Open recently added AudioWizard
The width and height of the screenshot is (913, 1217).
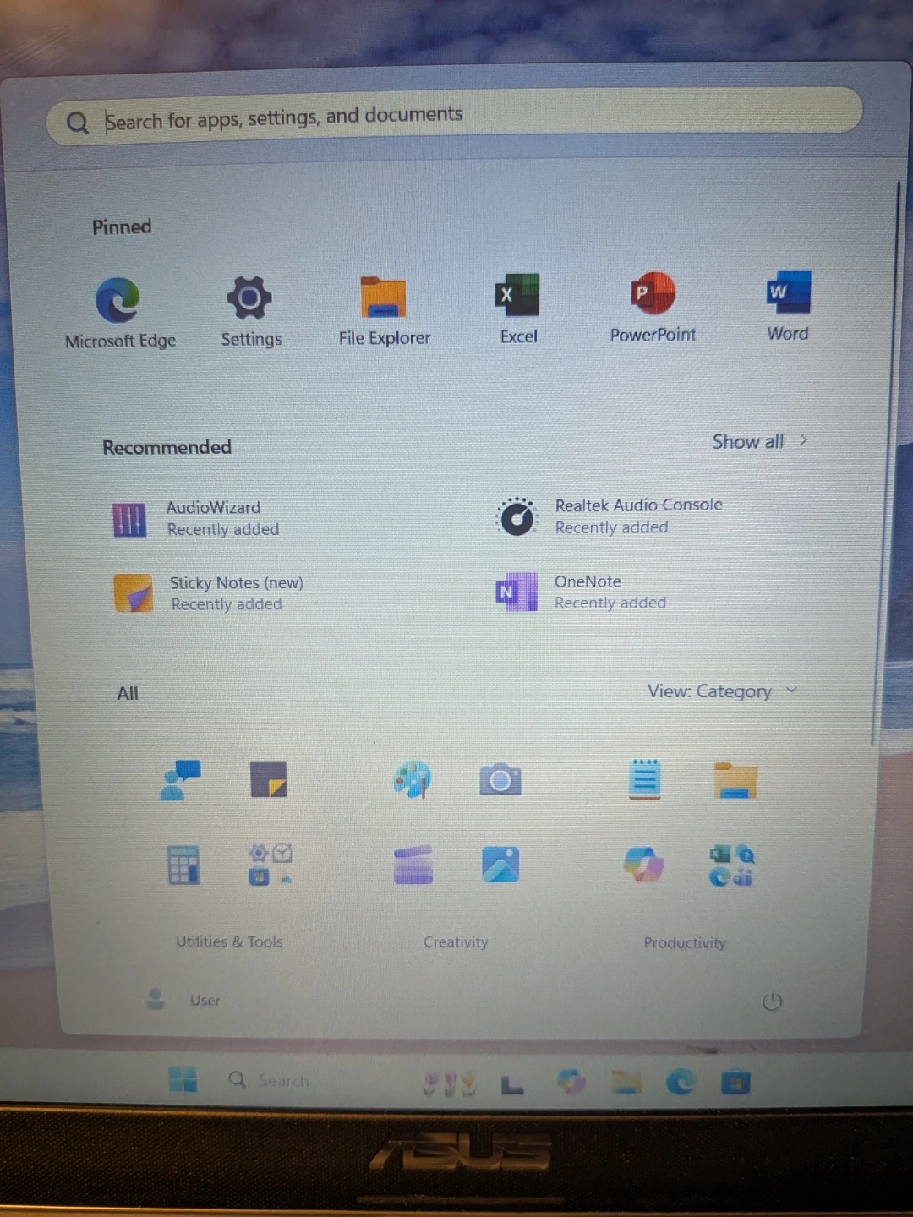pyautogui.click(x=196, y=519)
